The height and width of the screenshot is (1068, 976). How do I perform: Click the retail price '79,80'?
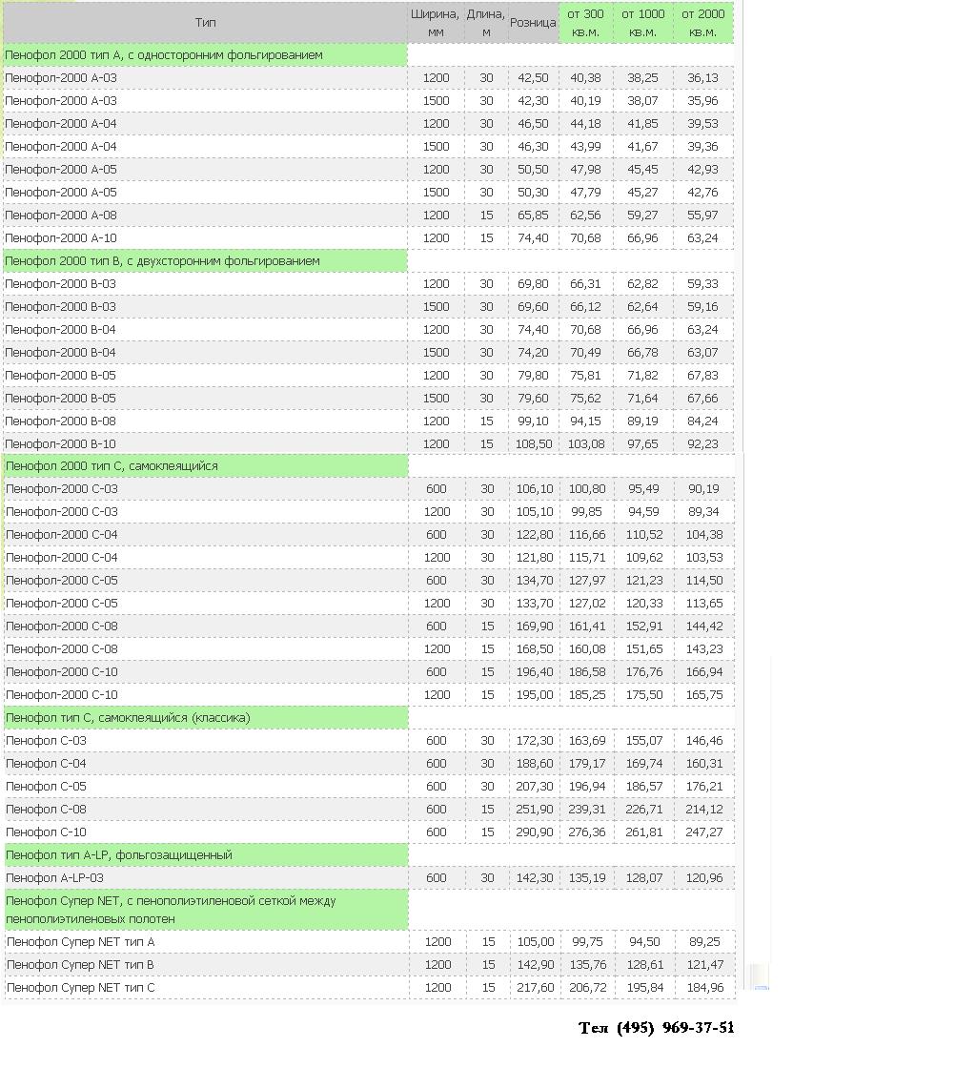(x=533, y=376)
